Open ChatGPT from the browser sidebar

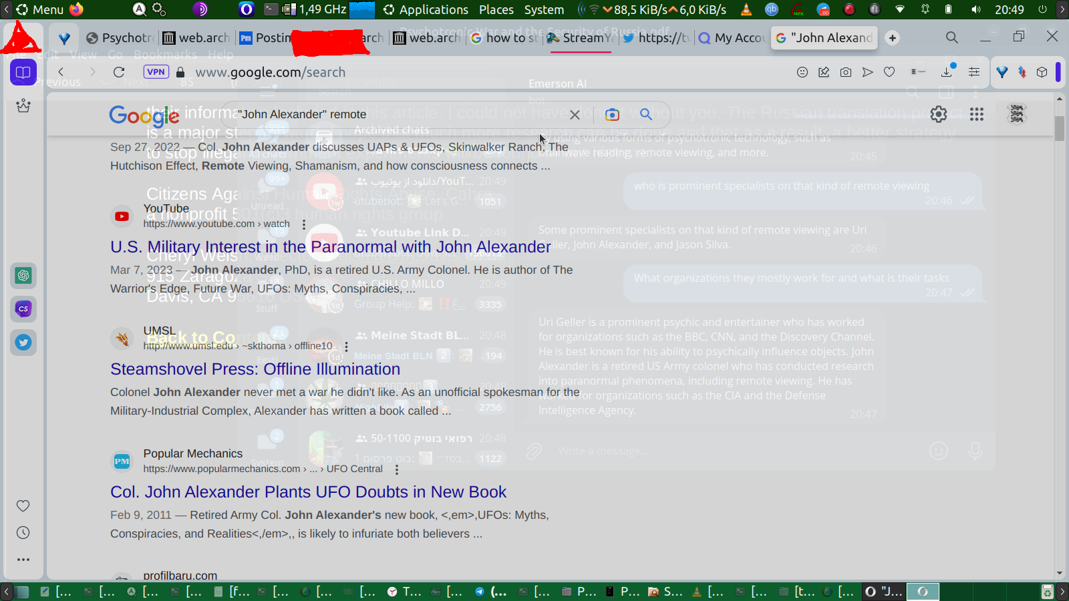[23, 275]
